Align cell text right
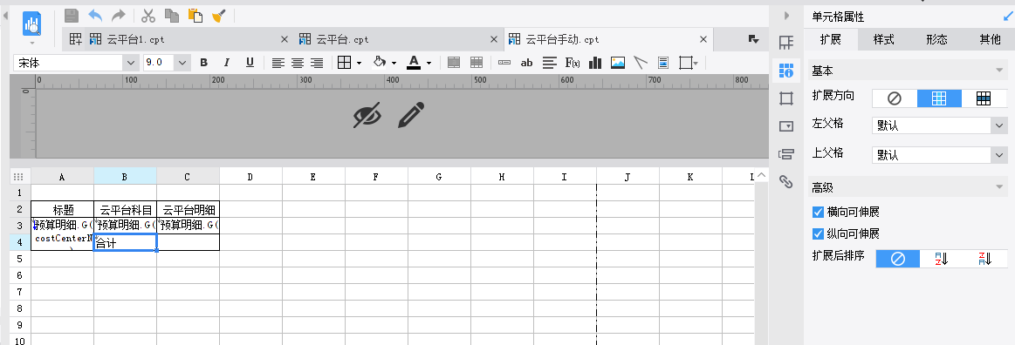Image resolution: width=1015 pixels, height=345 pixels. pos(317,63)
